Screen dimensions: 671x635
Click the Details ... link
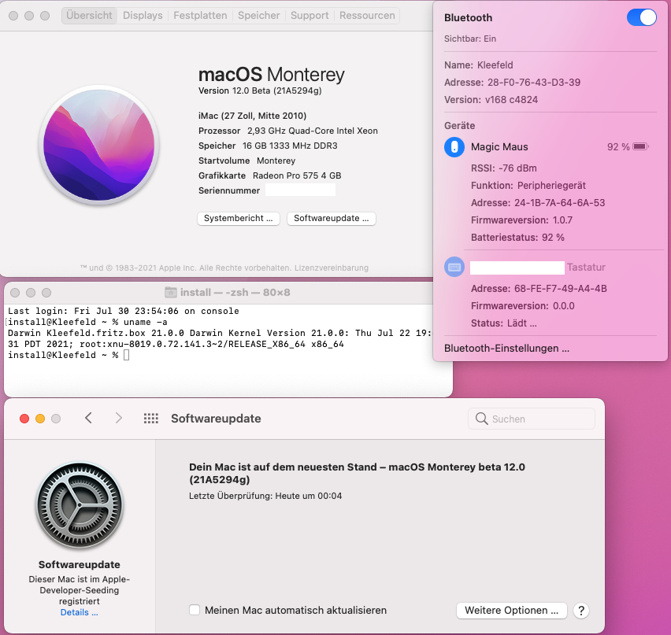coord(80,612)
